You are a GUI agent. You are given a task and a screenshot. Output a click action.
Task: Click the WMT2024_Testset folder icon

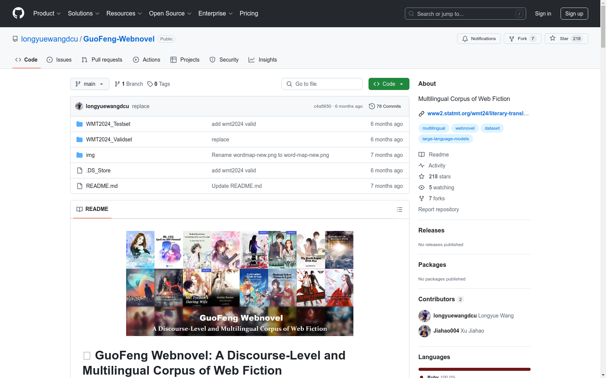[x=80, y=124]
